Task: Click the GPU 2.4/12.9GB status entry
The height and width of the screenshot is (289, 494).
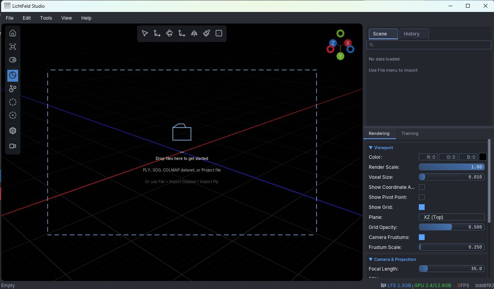Action: (x=433, y=286)
